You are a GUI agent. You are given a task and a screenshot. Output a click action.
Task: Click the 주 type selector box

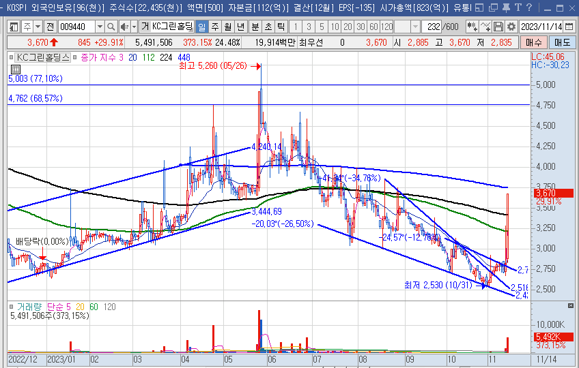(x=27, y=27)
